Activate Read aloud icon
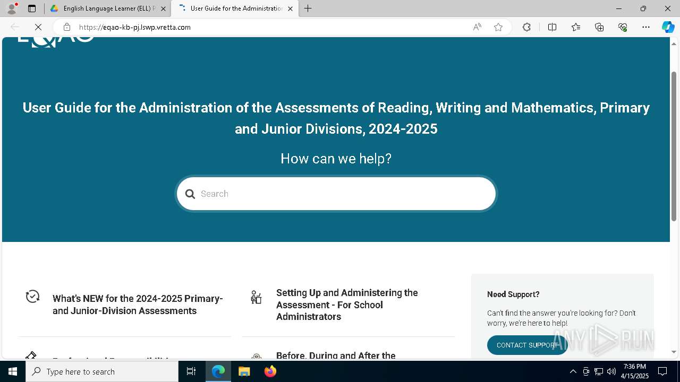This screenshot has width=680, height=382. 477,27
